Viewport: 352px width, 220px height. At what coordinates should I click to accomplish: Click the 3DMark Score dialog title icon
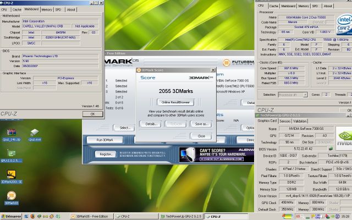(139, 70)
